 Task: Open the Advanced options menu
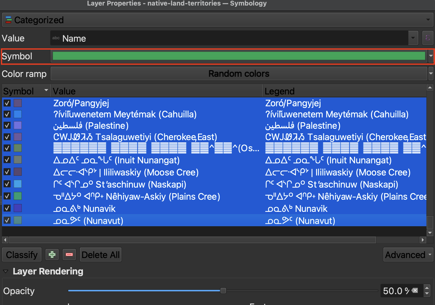pos(408,255)
